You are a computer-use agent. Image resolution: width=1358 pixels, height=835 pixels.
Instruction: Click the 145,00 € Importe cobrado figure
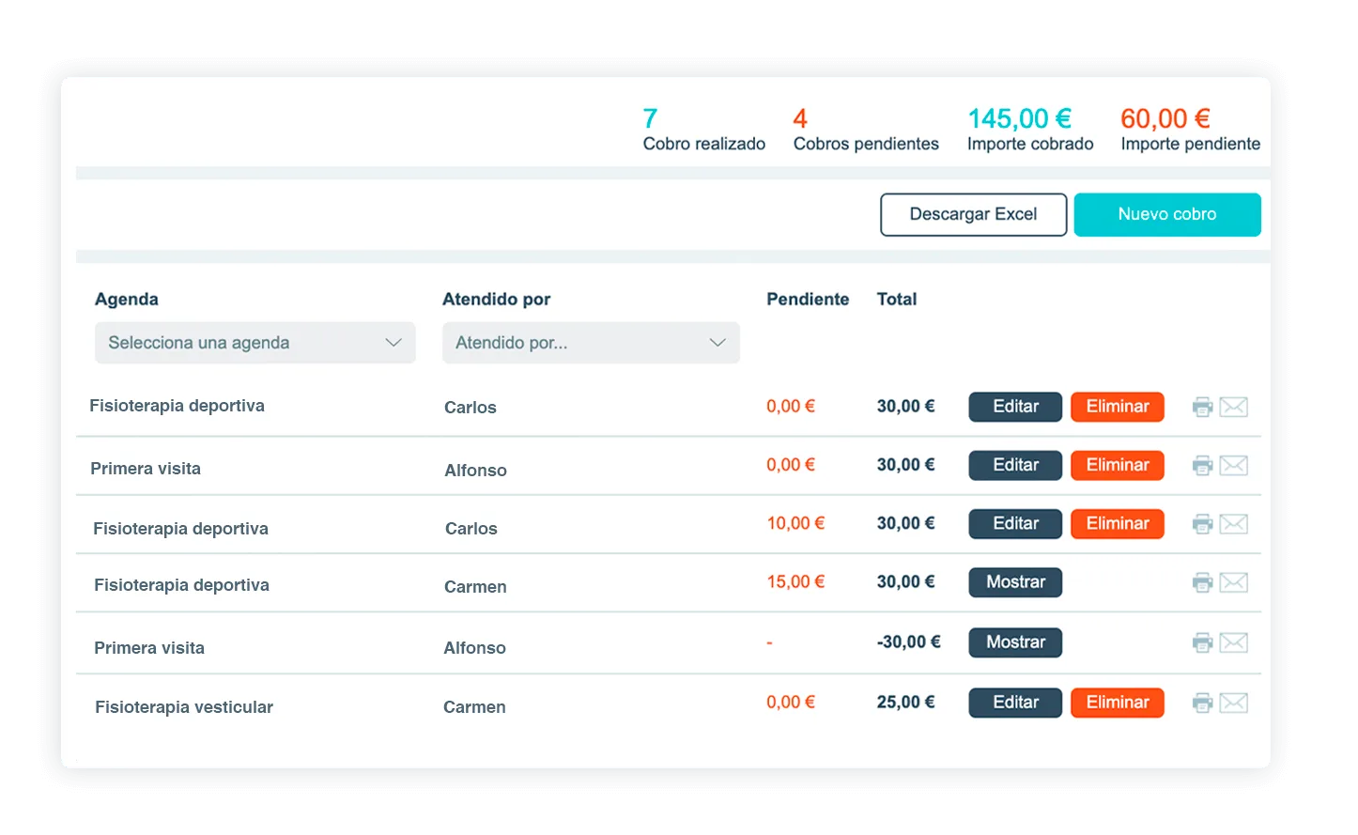tap(1030, 130)
